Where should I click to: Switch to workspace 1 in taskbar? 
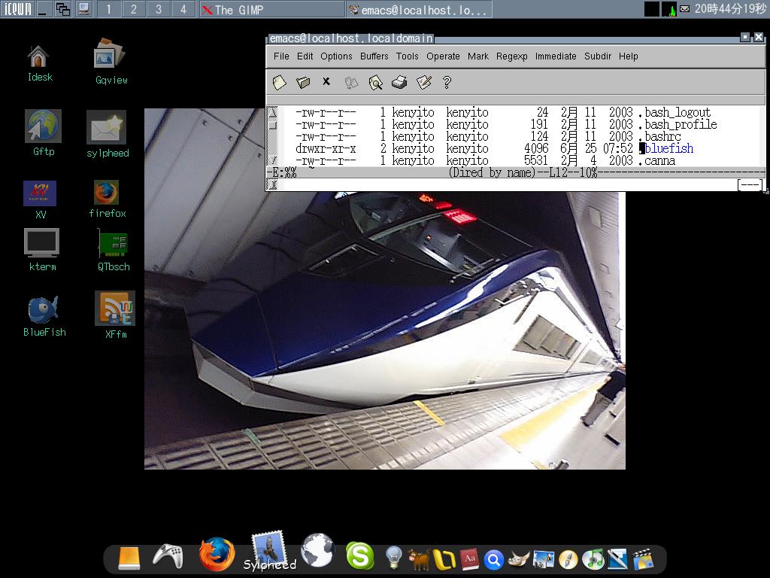pyautogui.click(x=108, y=9)
